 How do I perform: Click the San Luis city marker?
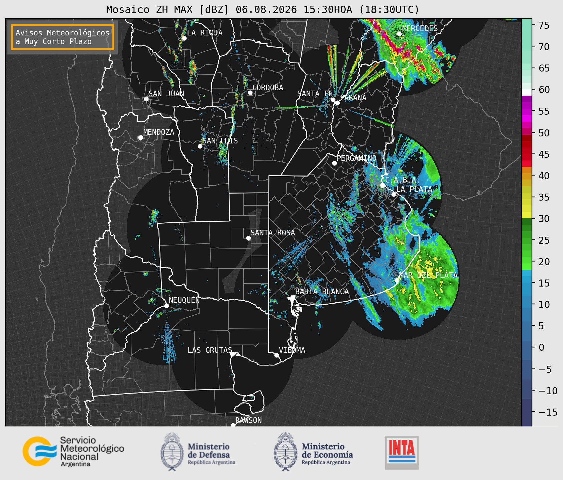click(200, 146)
